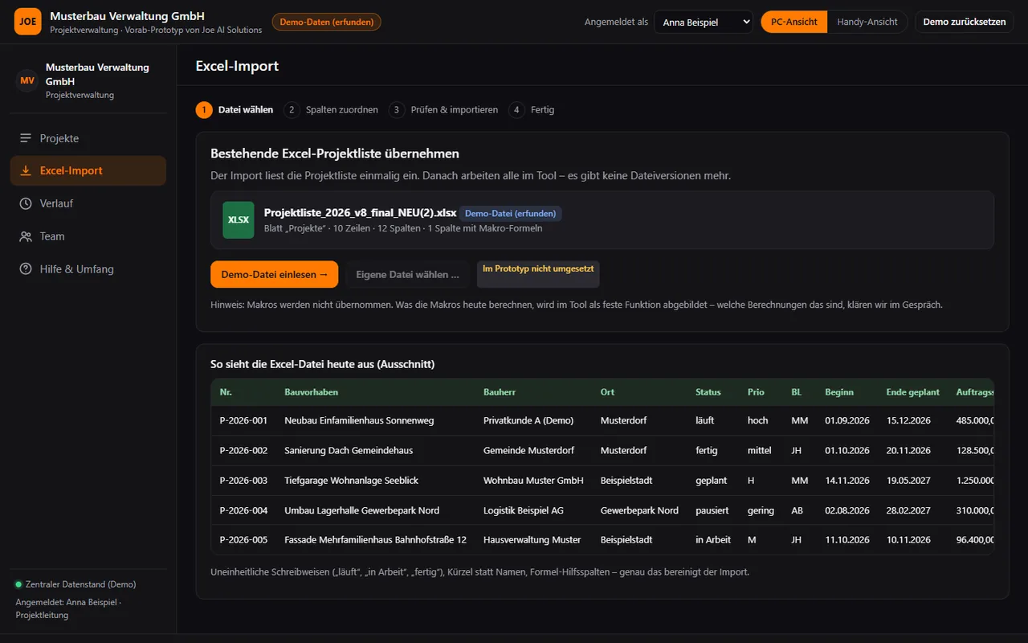Click the green XLSX file icon

point(239,220)
